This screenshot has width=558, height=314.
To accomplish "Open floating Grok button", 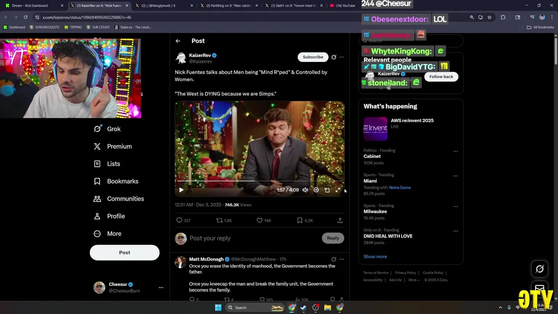I will (x=540, y=269).
